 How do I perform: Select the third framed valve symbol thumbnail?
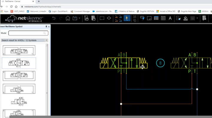[x=19, y=76]
